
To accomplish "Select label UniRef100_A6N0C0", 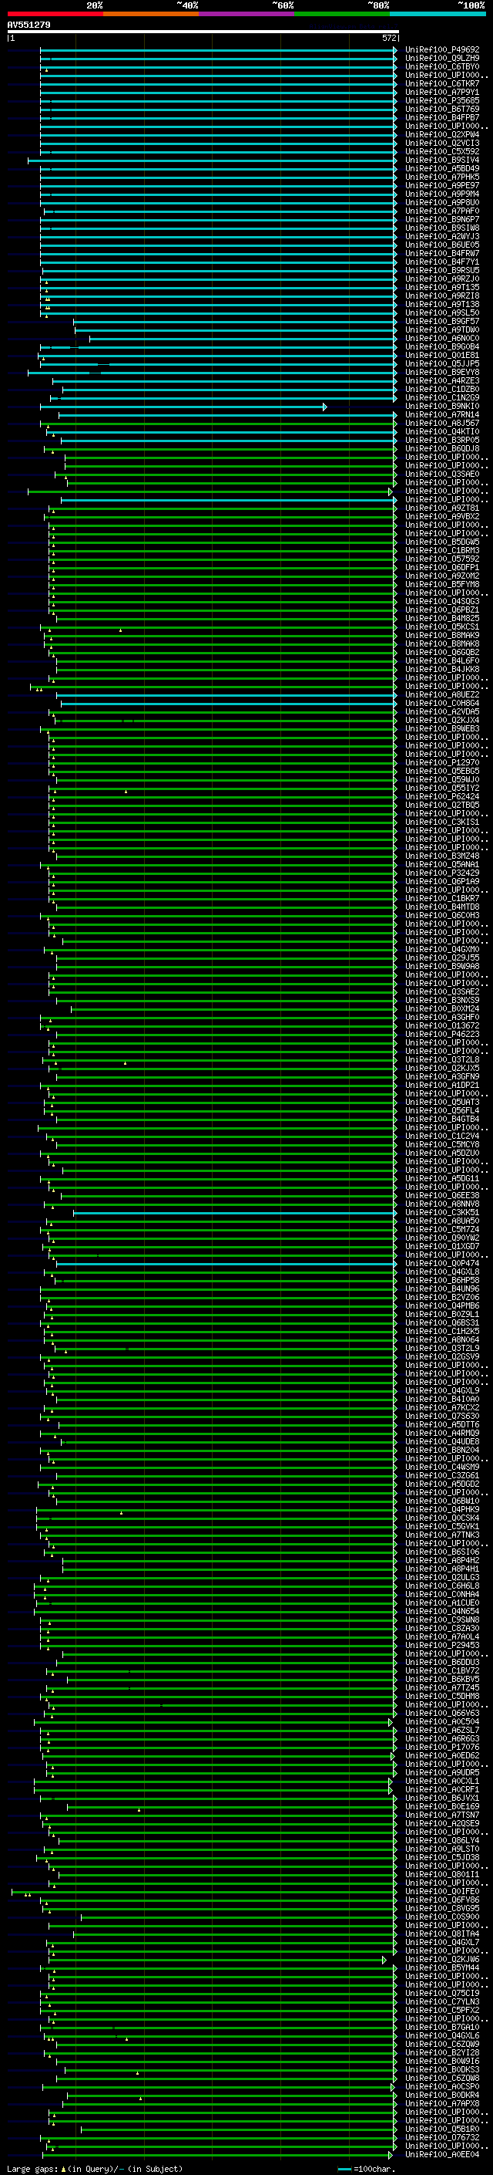I will click(x=442, y=339).
